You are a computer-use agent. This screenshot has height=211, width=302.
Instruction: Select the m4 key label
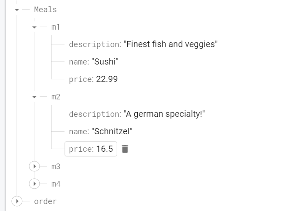coord(56,184)
